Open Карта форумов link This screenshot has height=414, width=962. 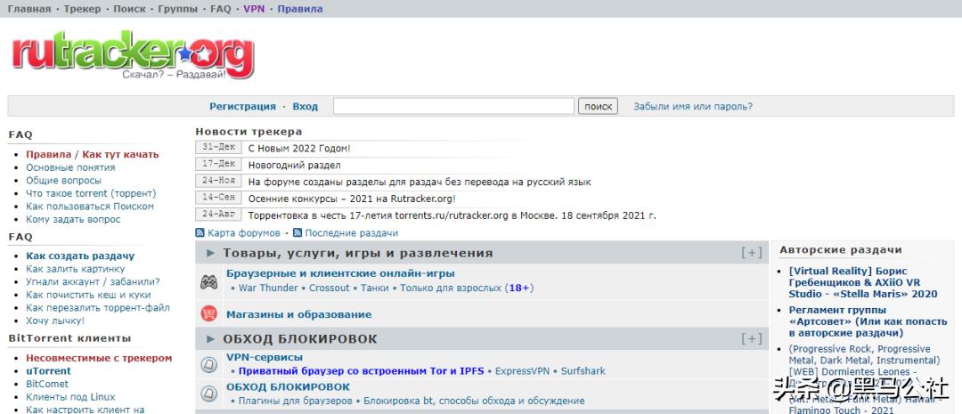click(x=243, y=233)
